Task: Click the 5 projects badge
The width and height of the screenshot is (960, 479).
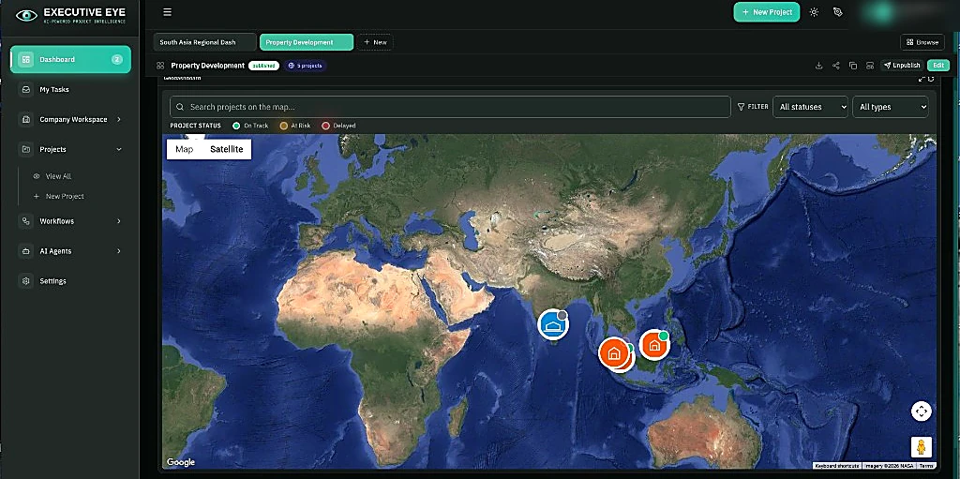Action: pos(305,66)
